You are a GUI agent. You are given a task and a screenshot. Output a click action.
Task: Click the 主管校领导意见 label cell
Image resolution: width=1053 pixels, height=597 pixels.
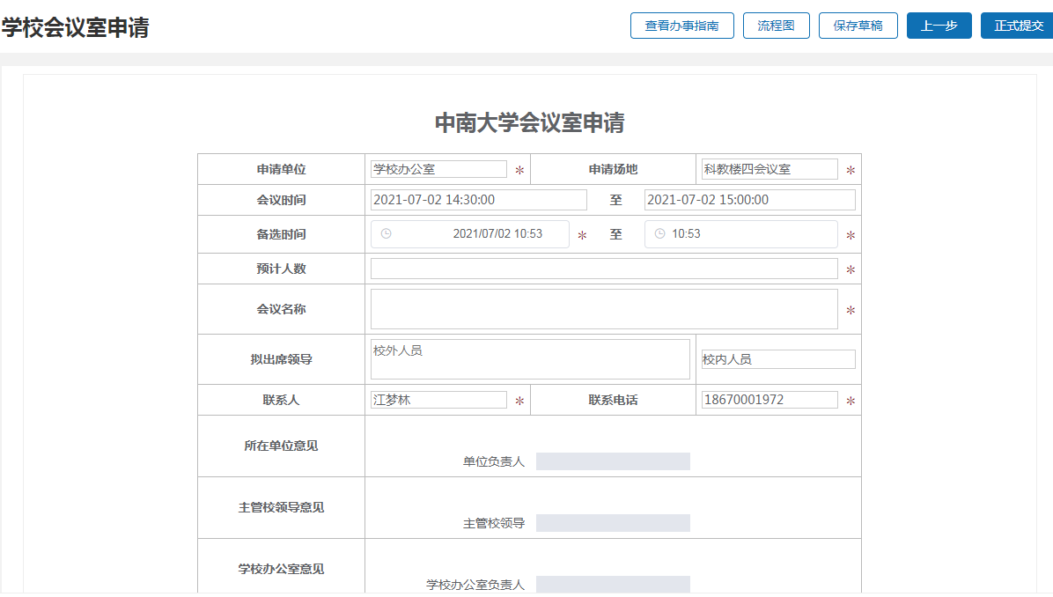click(282, 508)
